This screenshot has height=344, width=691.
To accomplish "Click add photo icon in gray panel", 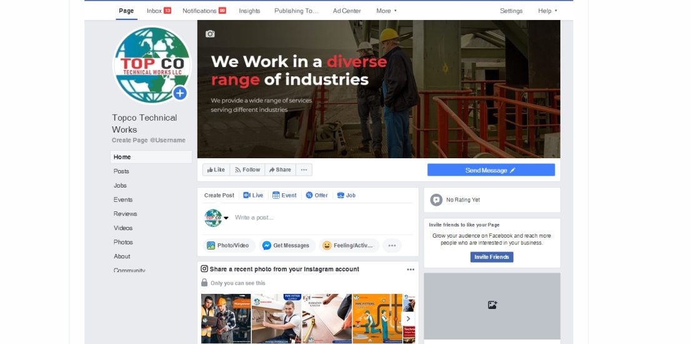I will point(492,305).
